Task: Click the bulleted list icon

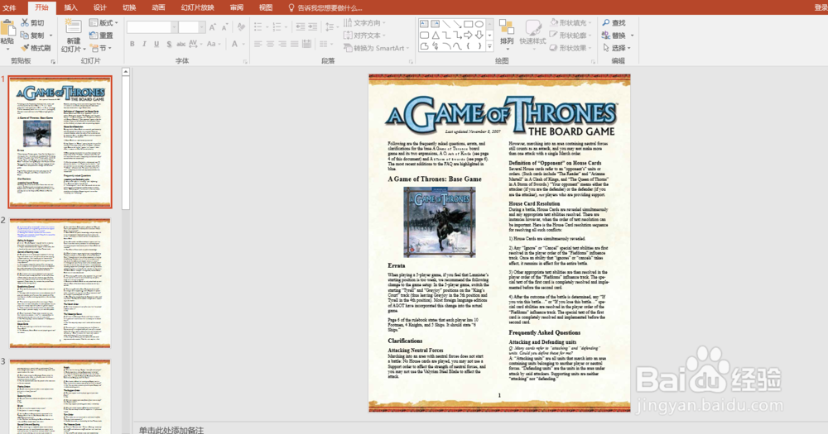Action: click(259, 27)
